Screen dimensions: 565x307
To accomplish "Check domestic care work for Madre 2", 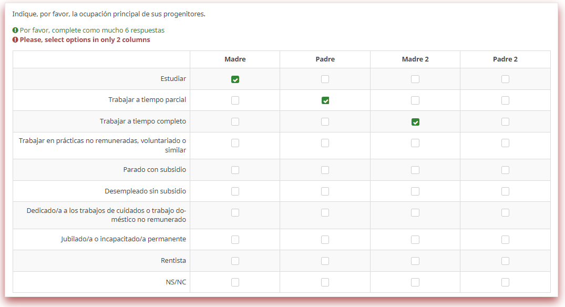I will (x=415, y=213).
